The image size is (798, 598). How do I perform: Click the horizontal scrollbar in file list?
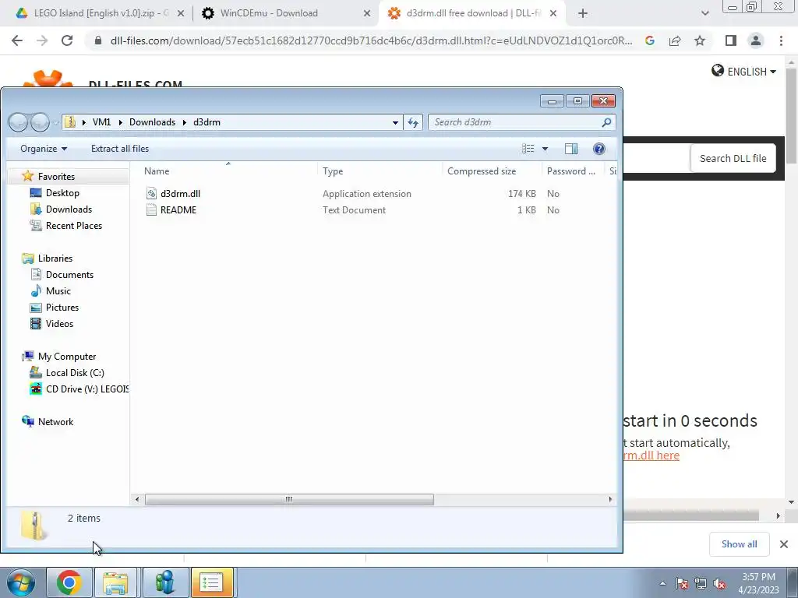point(289,499)
